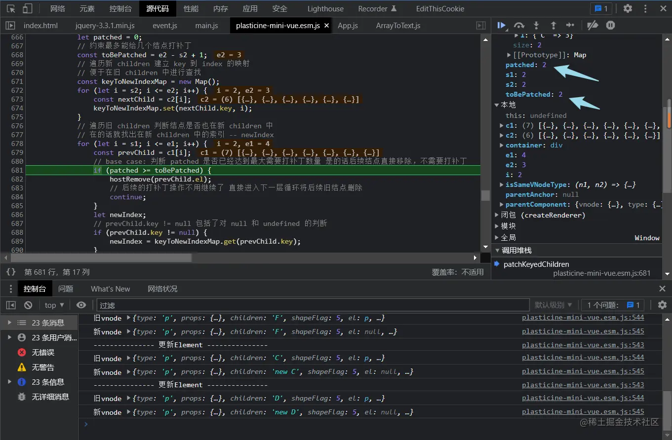The height and width of the screenshot is (440, 672).
Task: Click the inspect element picker icon
Action: pos(11,8)
